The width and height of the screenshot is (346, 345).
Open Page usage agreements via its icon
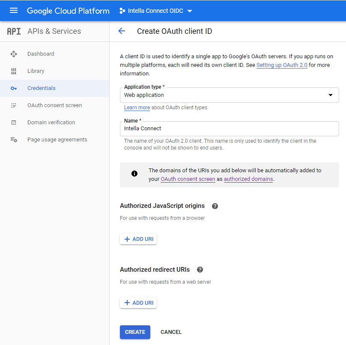coord(13,139)
